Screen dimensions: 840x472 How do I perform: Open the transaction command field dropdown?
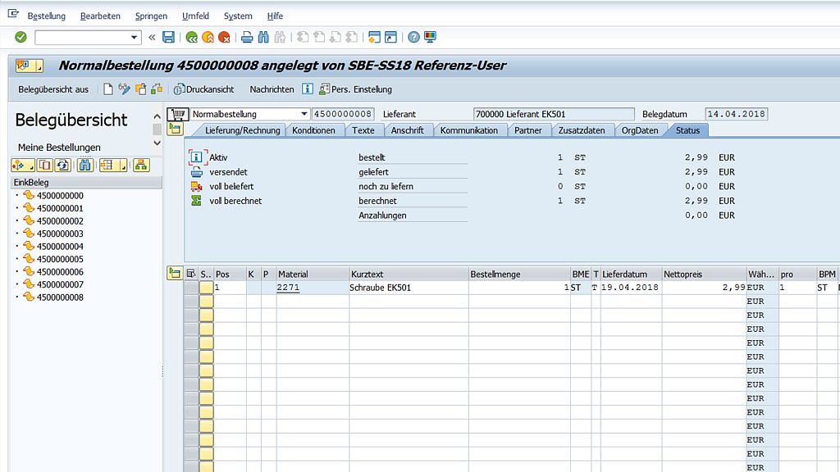tap(135, 37)
